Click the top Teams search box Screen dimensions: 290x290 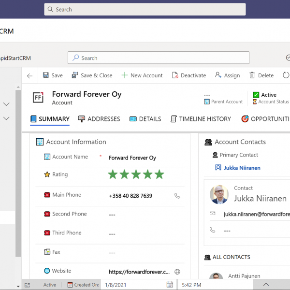point(145,9)
